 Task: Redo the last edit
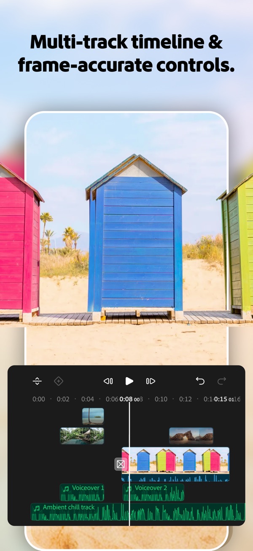pos(222,381)
